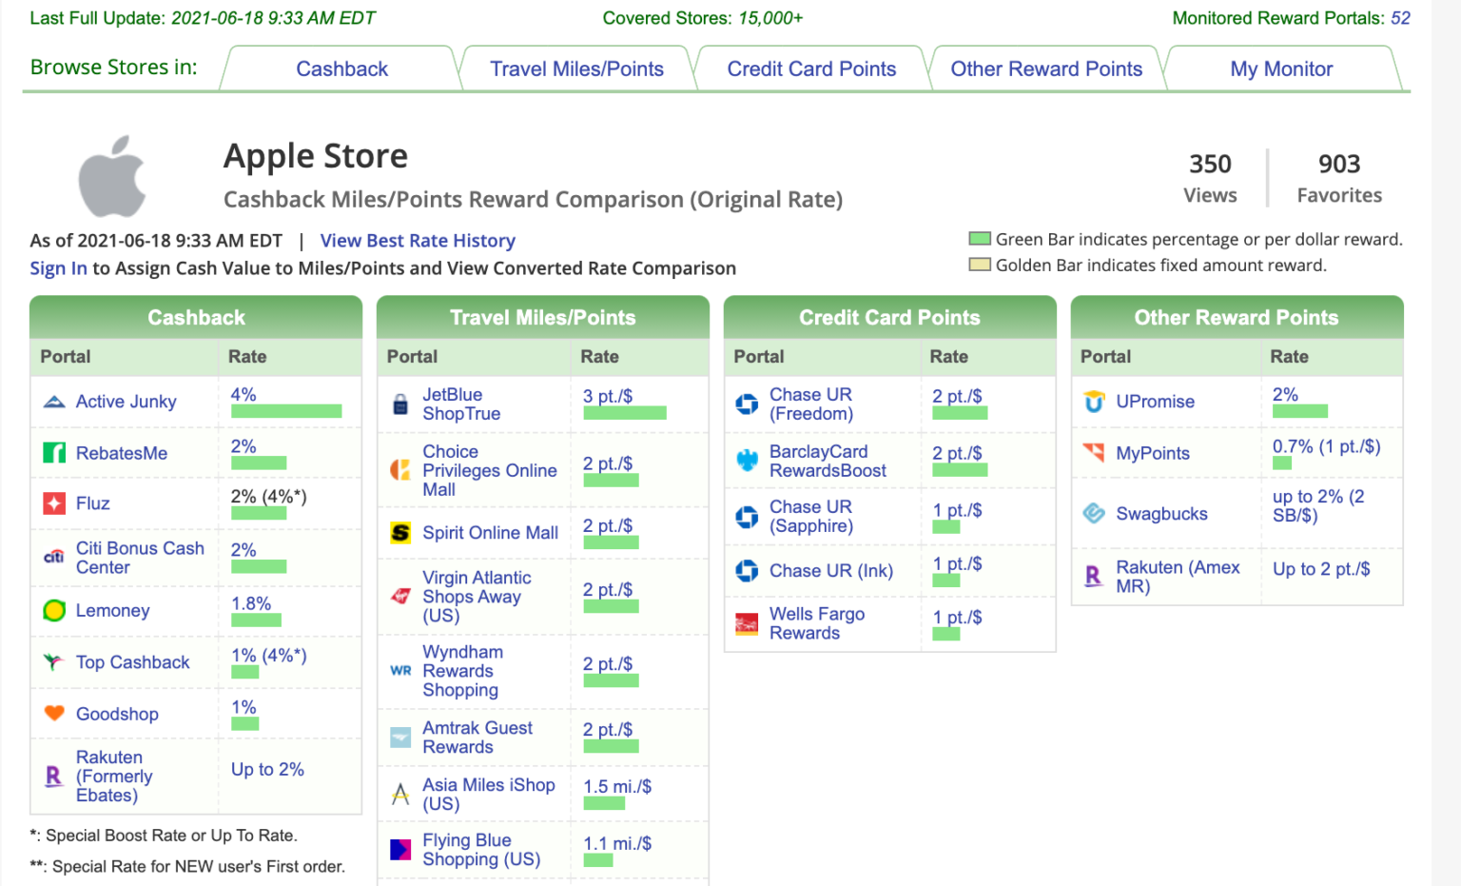Select the Active Junky portal icon

click(x=54, y=402)
